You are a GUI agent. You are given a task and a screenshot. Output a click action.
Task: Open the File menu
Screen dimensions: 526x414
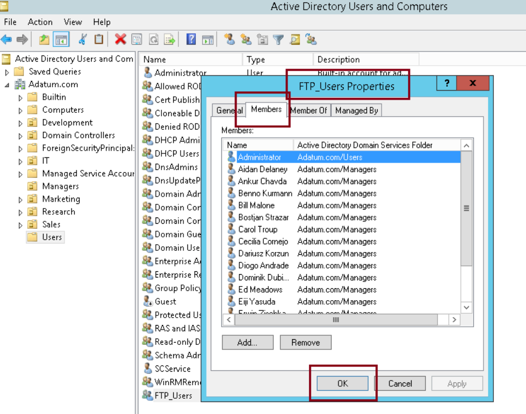pyautogui.click(x=10, y=22)
